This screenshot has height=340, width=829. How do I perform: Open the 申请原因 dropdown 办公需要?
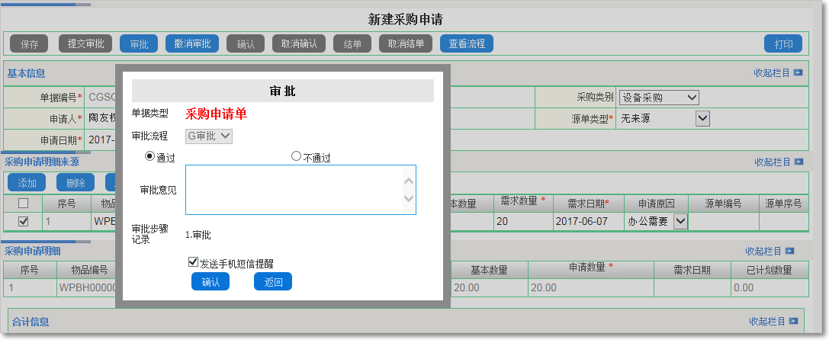click(657, 222)
